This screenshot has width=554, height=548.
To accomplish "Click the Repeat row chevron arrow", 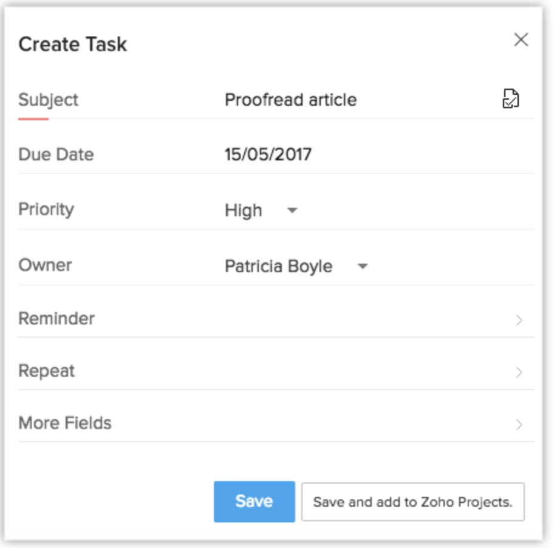I will click(x=519, y=372).
